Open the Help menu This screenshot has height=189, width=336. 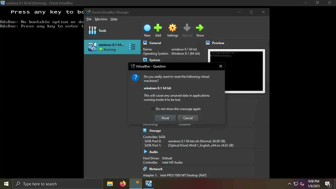114,19
